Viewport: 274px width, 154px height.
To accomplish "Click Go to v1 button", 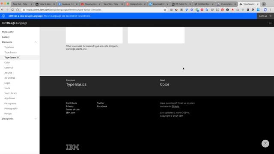I will click(265, 16).
